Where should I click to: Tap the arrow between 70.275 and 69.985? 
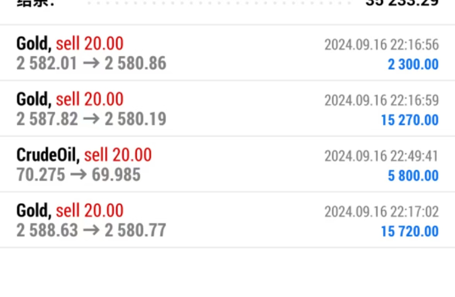click(78, 175)
